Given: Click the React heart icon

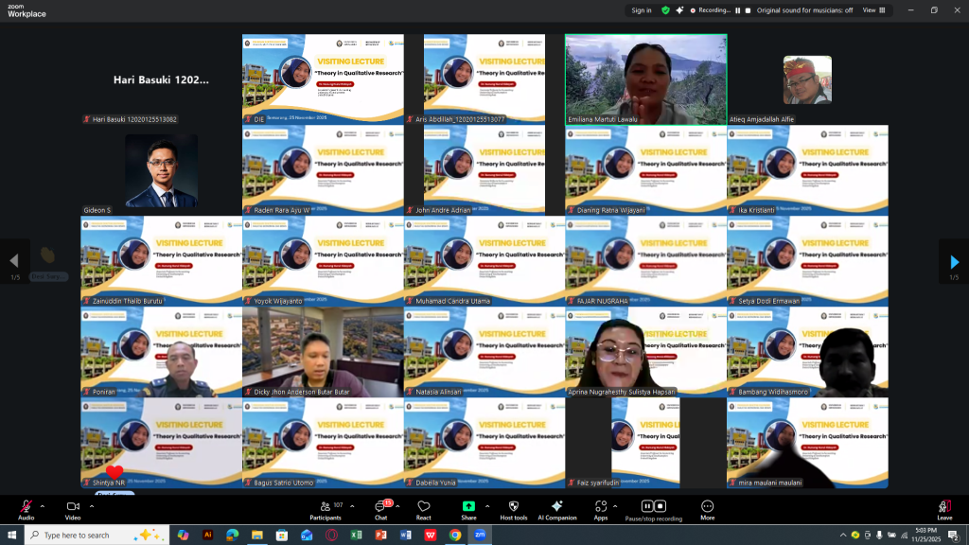Looking at the screenshot, I should (424, 508).
